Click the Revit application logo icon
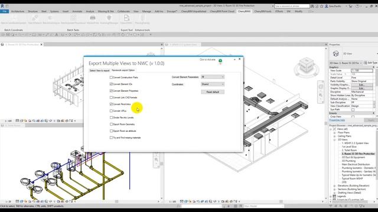 (2, 6)
